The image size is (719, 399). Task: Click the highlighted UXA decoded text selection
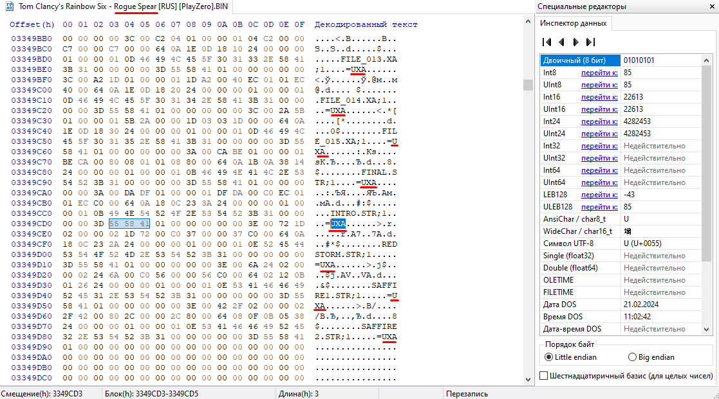(339, 224)
